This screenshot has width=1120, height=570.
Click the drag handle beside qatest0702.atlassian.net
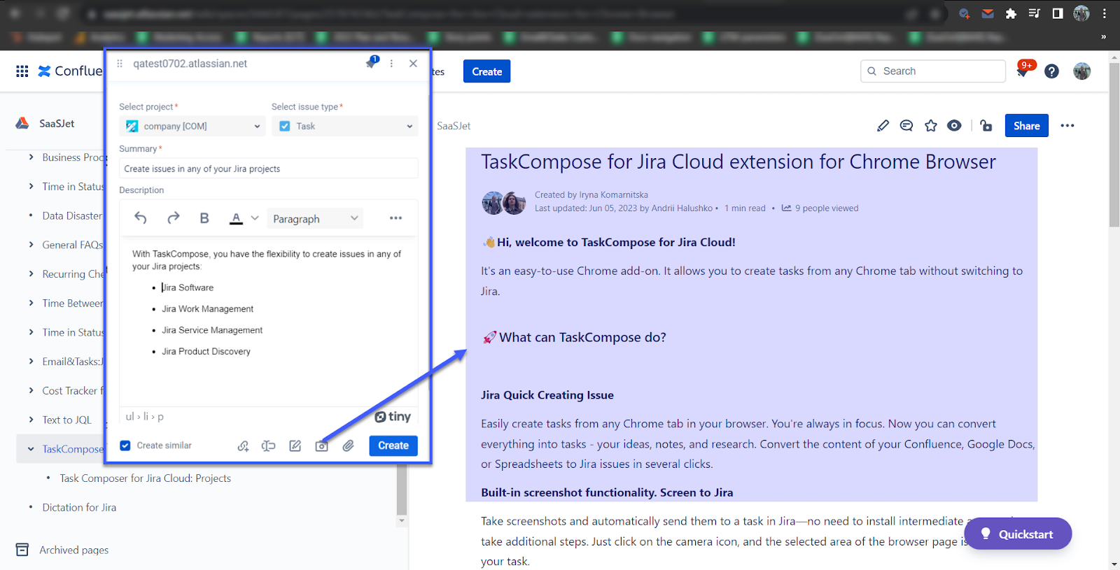click(x=120, y=64)
